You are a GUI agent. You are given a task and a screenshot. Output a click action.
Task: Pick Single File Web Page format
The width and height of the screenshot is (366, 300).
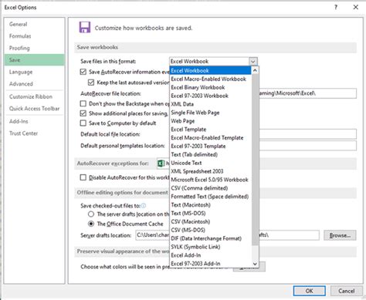click(x=210, y=113)
